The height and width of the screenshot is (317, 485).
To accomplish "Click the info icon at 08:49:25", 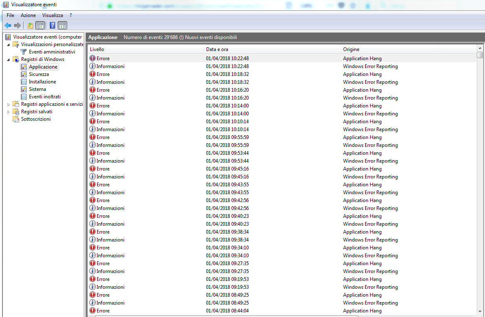I will (92, 303).
